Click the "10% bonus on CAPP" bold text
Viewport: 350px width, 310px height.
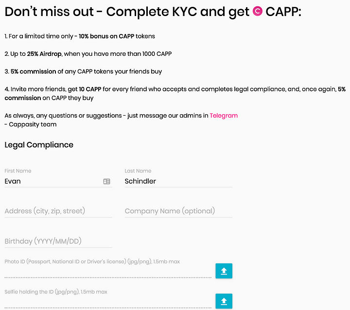point(106,36)
